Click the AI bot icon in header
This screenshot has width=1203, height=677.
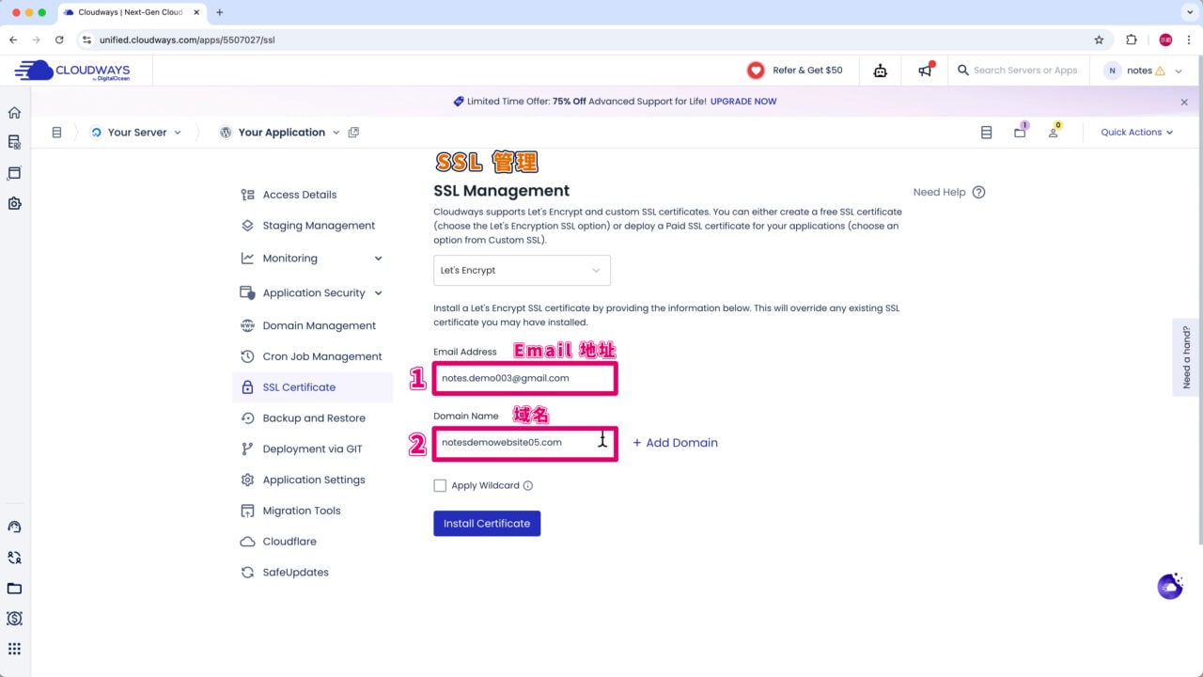880,71
